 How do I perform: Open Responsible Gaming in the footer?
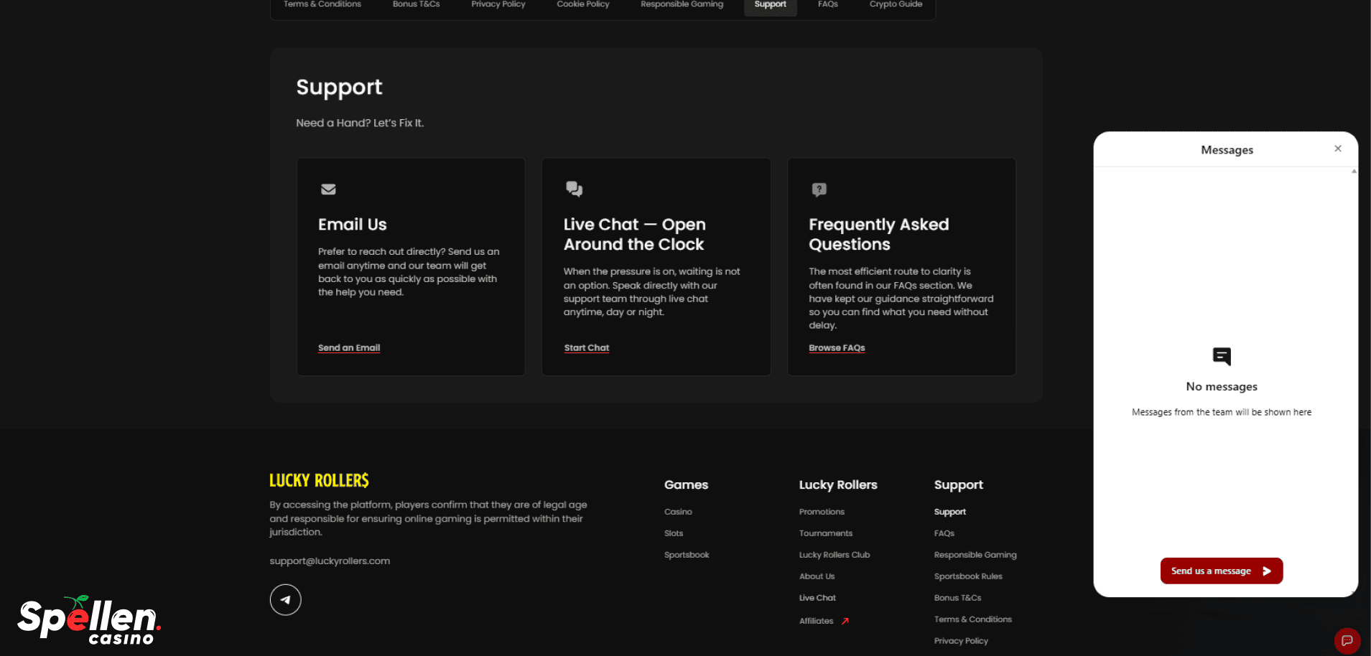(975, 555)
